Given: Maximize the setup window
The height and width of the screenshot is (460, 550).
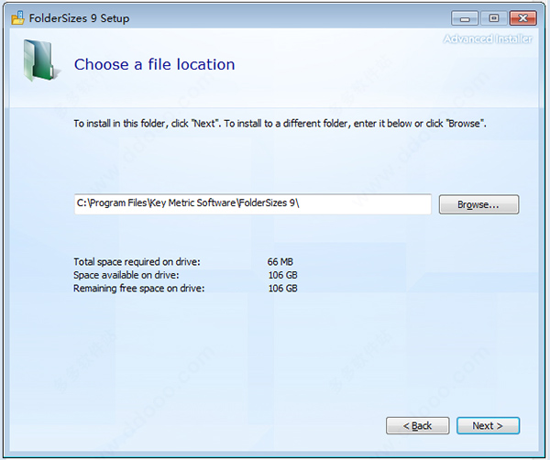Looking at the screenshot, I should click(494, 18).
